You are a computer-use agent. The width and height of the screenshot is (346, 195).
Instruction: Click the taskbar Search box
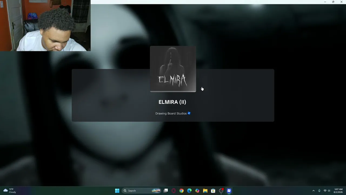point(142,191)
